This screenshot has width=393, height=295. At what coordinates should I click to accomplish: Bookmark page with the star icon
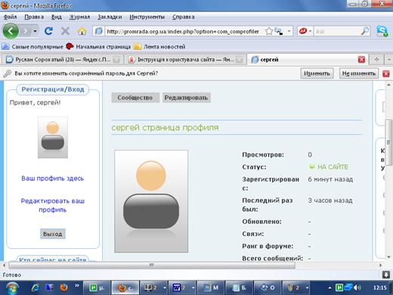(269, 31)
